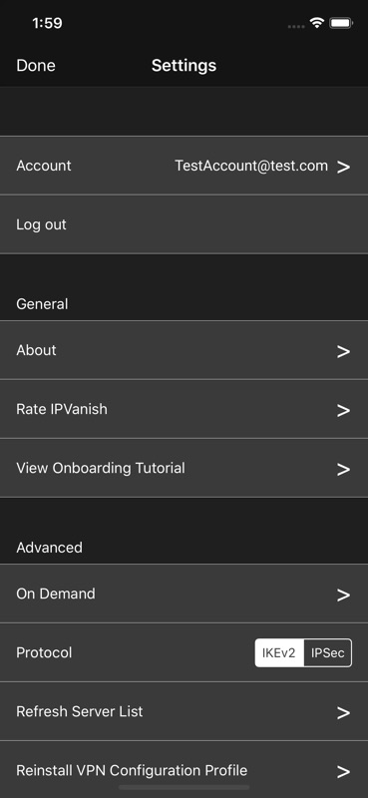368x798 pixels.
Task: Tap the Wi-Fi status icon
Action: [317, 23]
